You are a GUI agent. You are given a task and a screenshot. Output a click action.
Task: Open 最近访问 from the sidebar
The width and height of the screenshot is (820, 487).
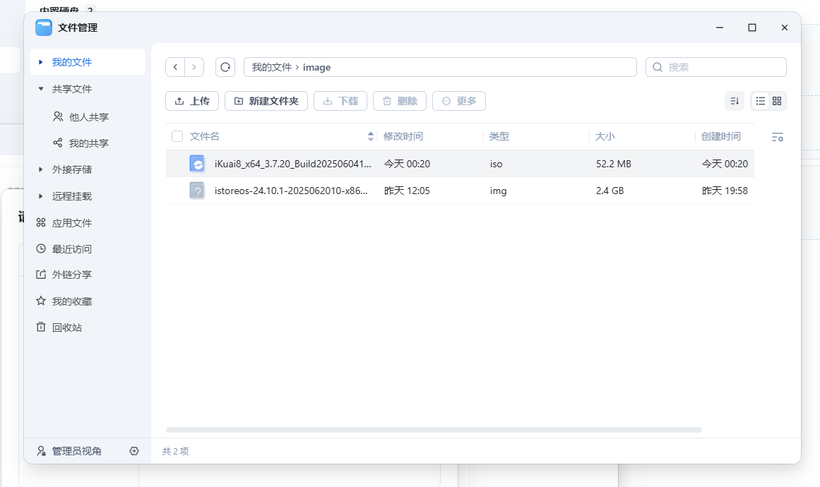point(71,249)
